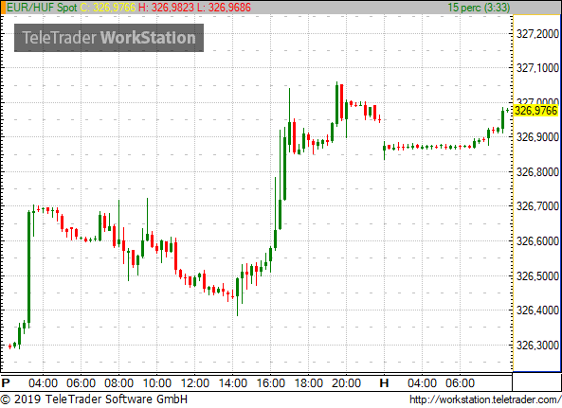Click the gap-down candle at H marker
562x408 pixels.
[x=384, y=151]
